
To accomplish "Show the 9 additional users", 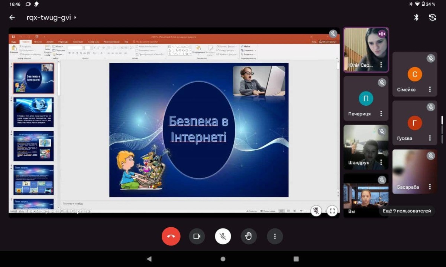I will (x=407, y=211).
